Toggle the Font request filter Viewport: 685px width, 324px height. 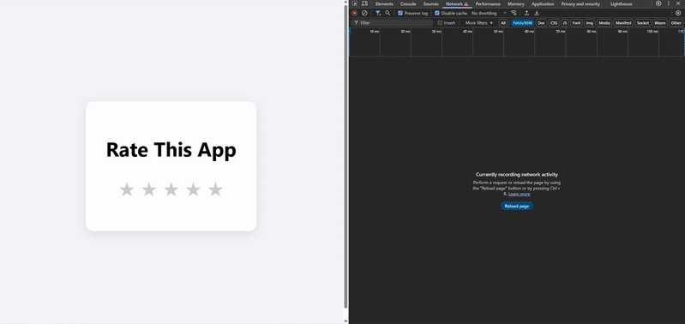(577, 22)
